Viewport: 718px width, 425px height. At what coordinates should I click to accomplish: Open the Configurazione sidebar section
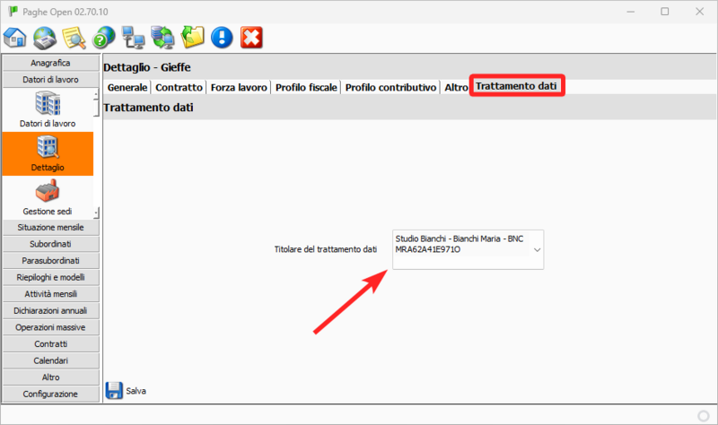pyautogui.click(x=50, y=394)
